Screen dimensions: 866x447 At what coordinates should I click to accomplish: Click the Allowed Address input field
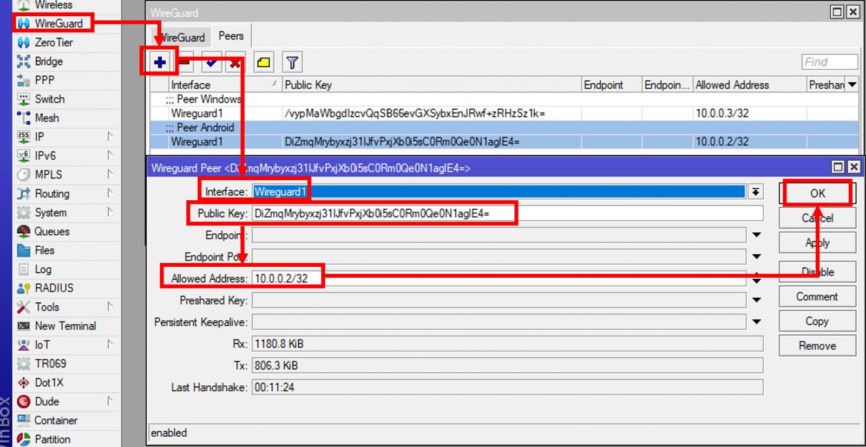click(x=498, y=279)
